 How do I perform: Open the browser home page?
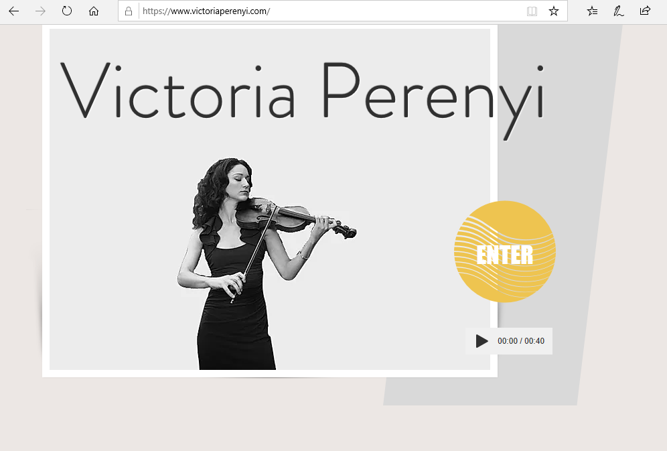(94, 11)
